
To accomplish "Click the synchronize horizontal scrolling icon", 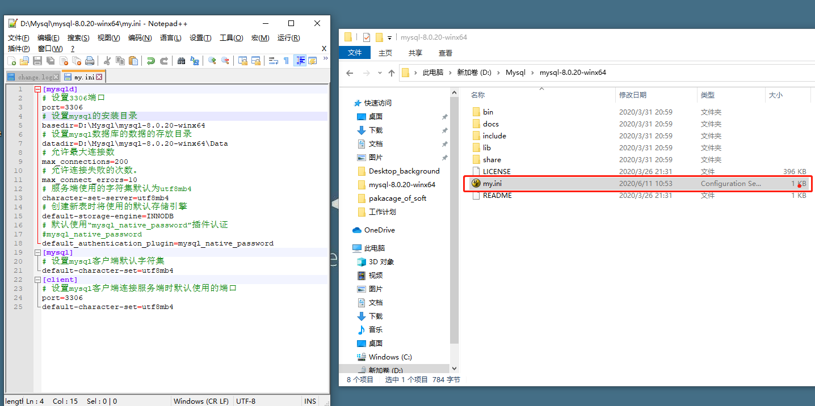I will tap(255, 61).
